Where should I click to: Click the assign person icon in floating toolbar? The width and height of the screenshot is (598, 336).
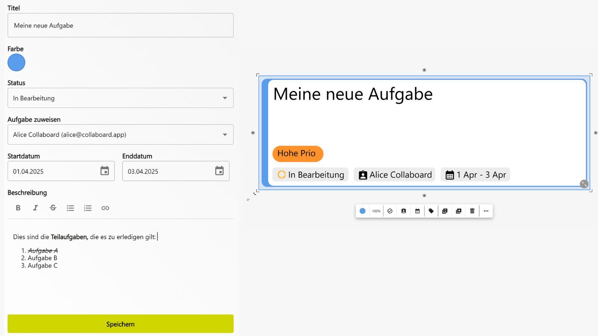pyautogui.click(x=404, y=211)
